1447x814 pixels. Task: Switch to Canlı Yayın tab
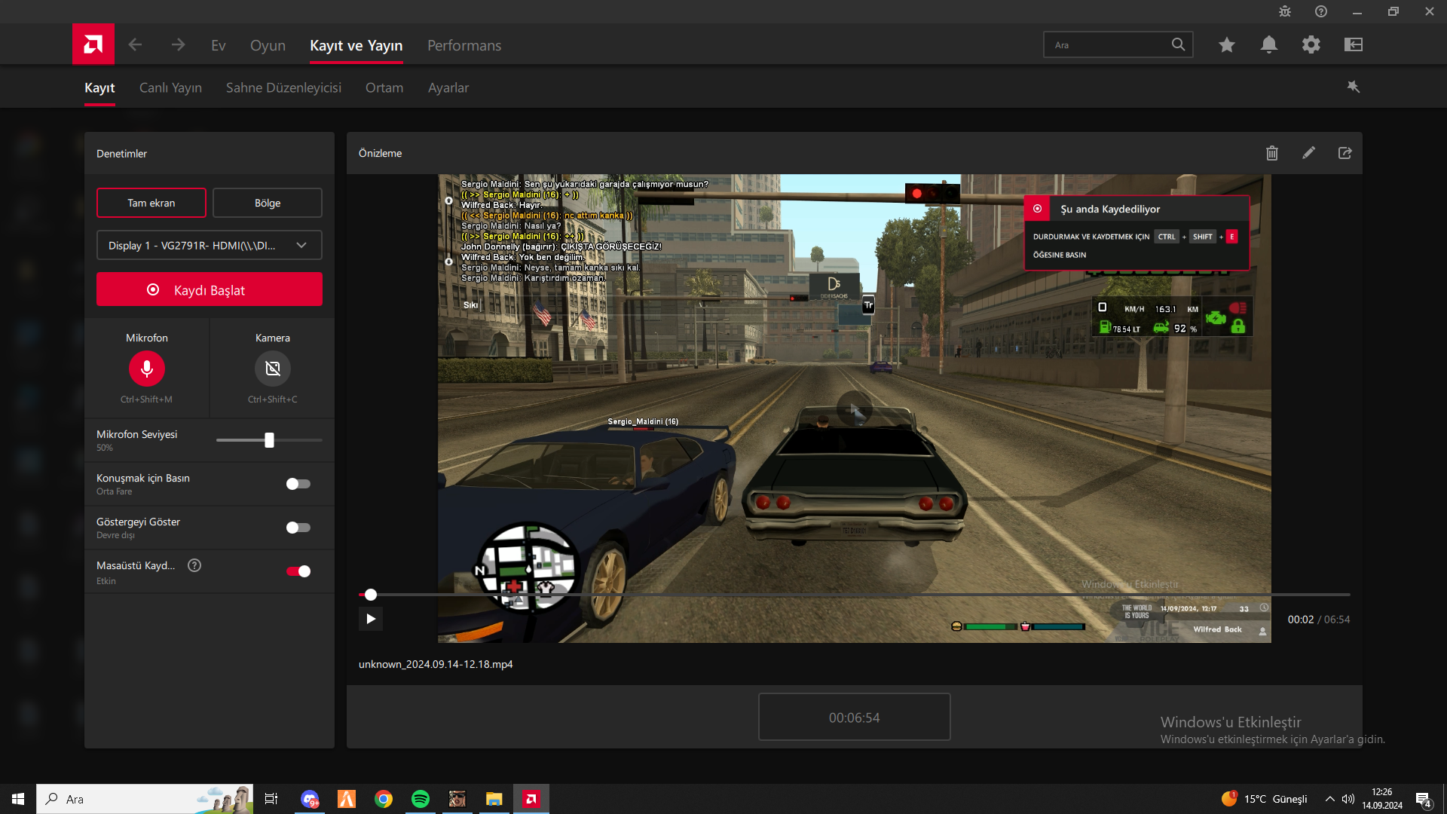point(170,88)
